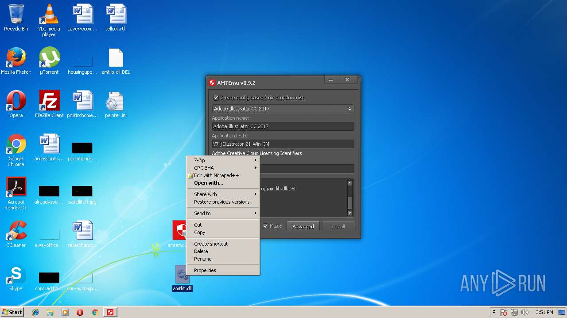Switch to AMTEmu taskbar button
Screen dimensions: 567x318
coord(110,312)
